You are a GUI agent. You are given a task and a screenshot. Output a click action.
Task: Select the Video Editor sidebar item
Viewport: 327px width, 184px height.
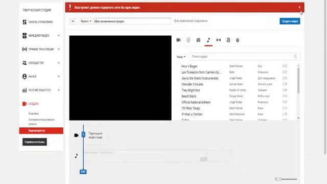(x=41, y=131)
